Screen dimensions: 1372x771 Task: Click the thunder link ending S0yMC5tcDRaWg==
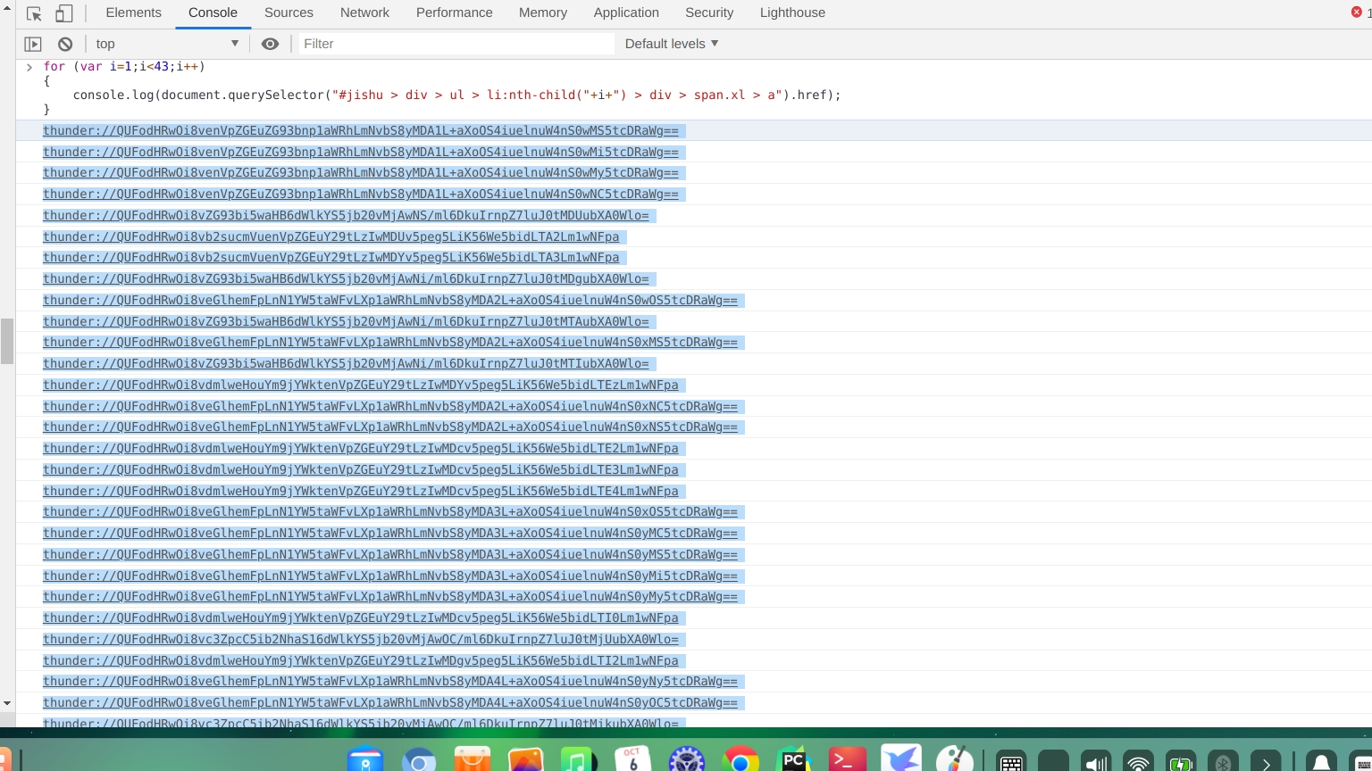coord(390,534)
